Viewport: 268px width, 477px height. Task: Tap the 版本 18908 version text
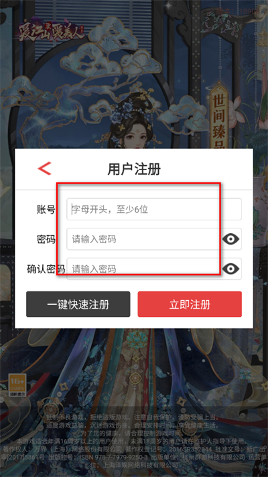tap(239, 11)
